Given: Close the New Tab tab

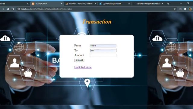Looking at the screenshot, I should [x=28, y=4].
